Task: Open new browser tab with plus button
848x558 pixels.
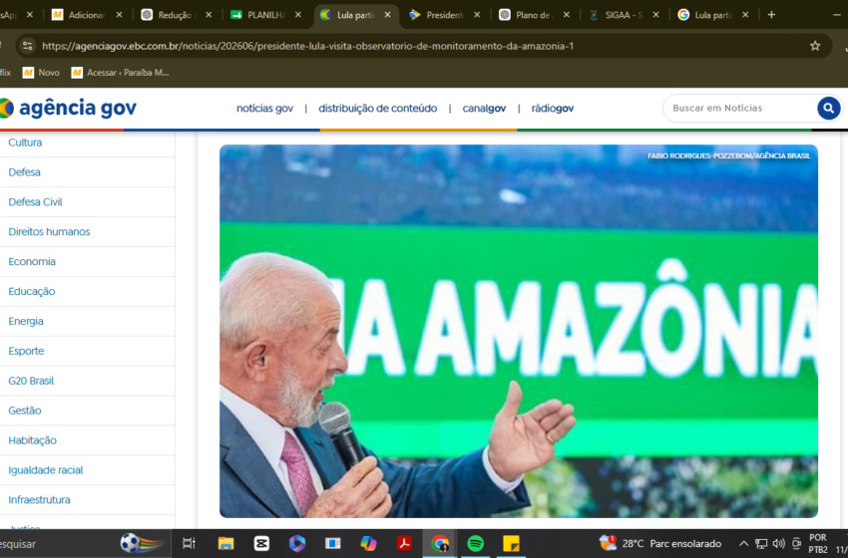Action: click(772, 15)
